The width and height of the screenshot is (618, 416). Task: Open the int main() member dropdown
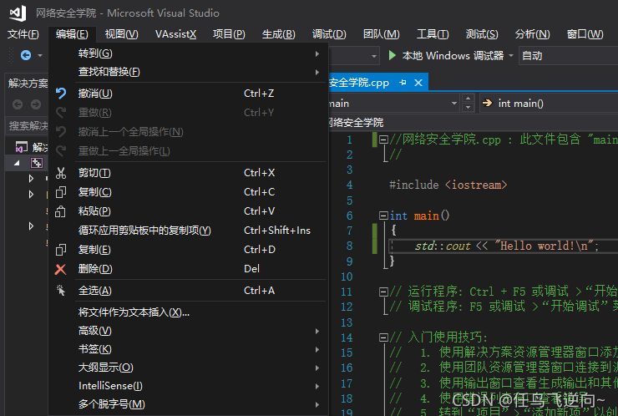(x=549, y=104)
